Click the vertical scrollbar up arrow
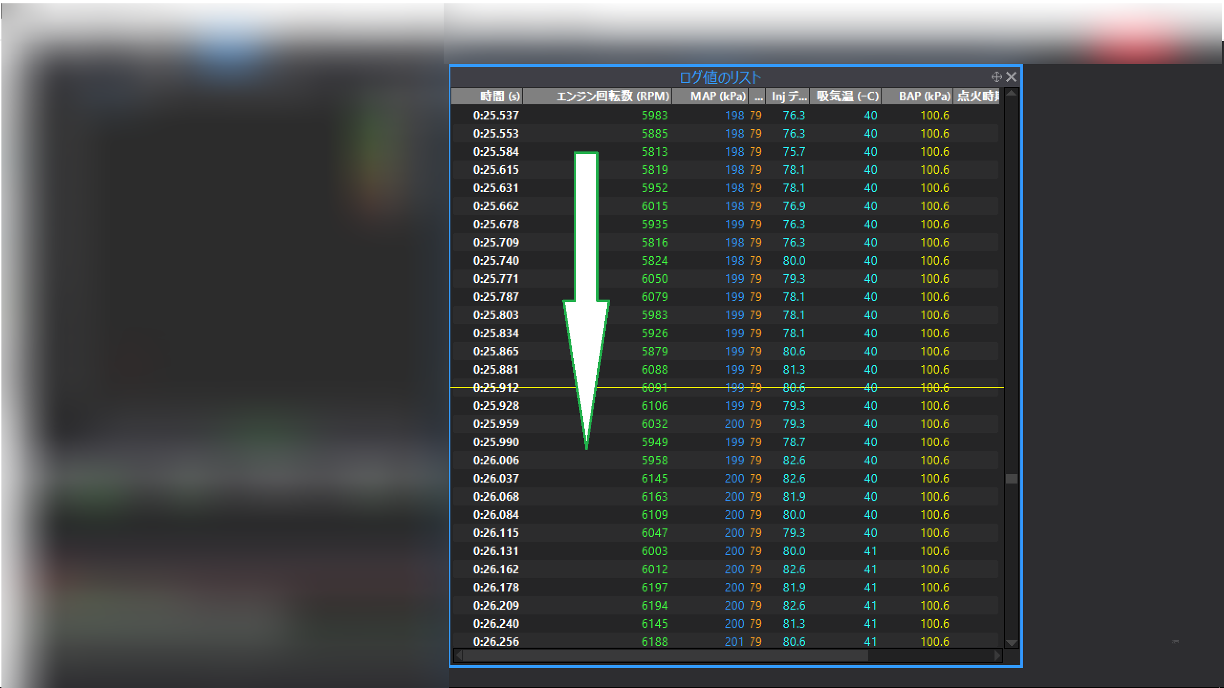1224x688 pixels. pyautogui.click(x=1011, y=94)
